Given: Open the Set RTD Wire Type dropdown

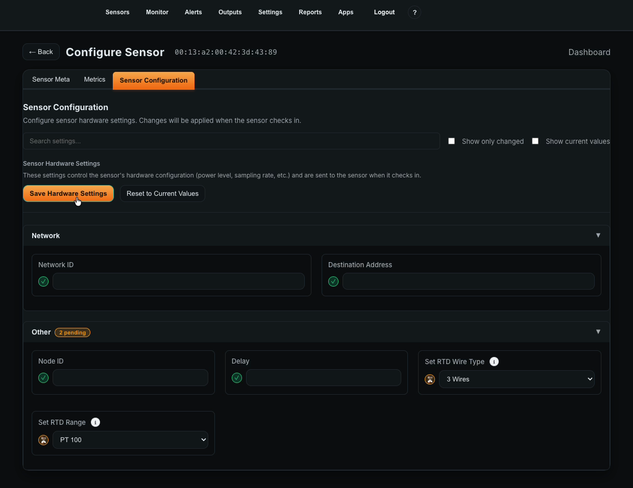Looking at the screenshot, I should pos(517,379).
